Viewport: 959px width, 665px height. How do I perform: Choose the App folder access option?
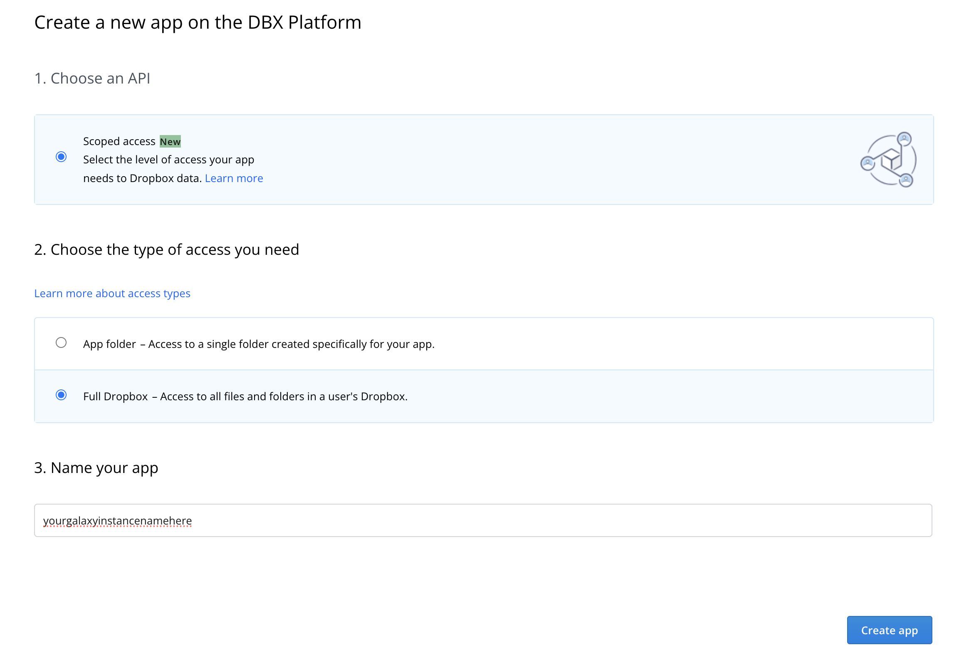click(x=62, y=343)
